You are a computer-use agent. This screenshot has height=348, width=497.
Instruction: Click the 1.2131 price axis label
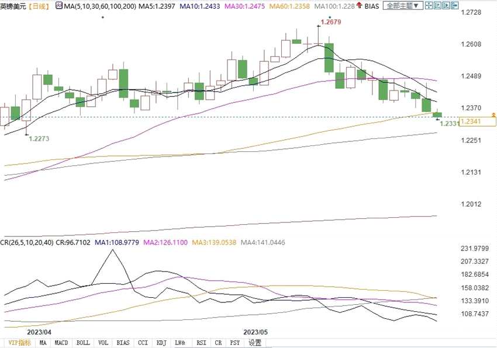(x=471, y=172)
